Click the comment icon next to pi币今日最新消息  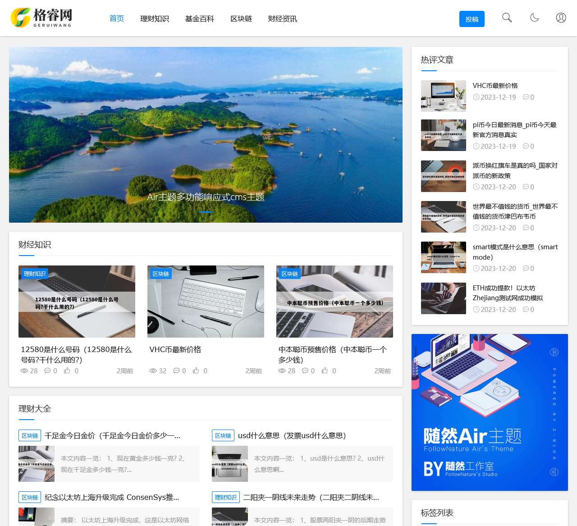(x=527, y=146)
